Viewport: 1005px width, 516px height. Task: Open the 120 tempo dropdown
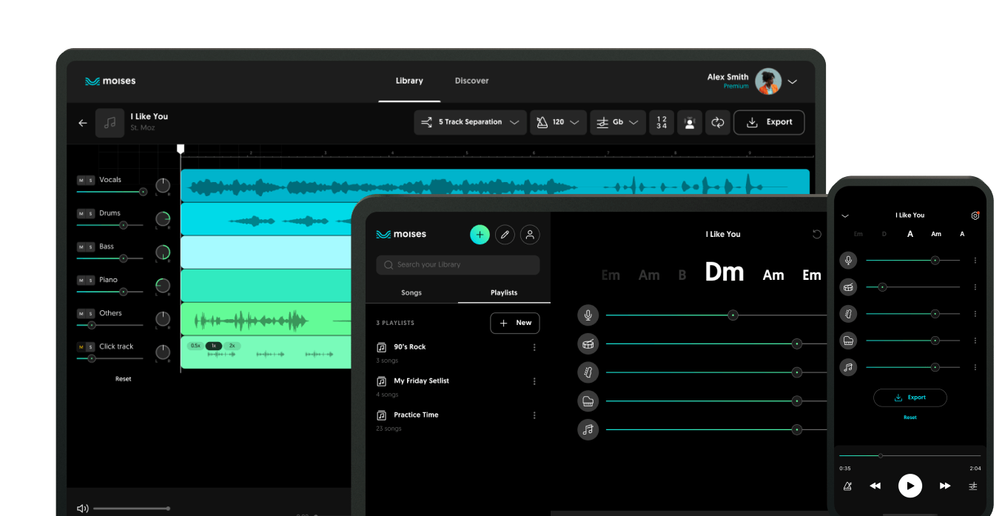tap(559, 122)
